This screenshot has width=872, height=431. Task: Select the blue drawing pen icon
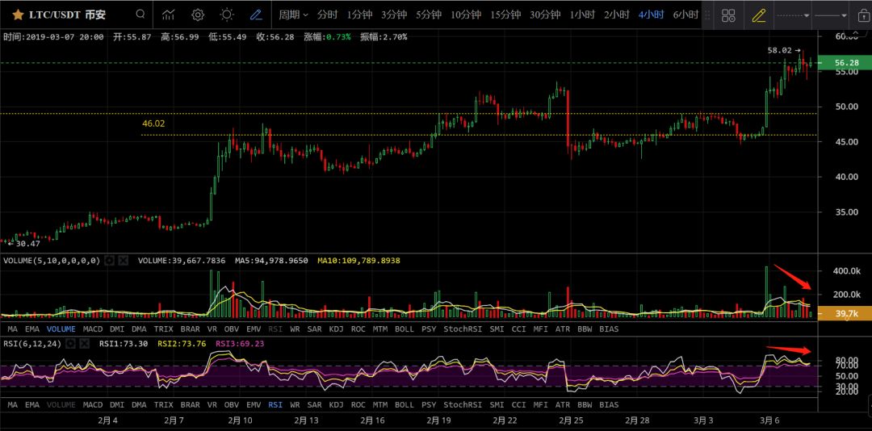point(256,15)
